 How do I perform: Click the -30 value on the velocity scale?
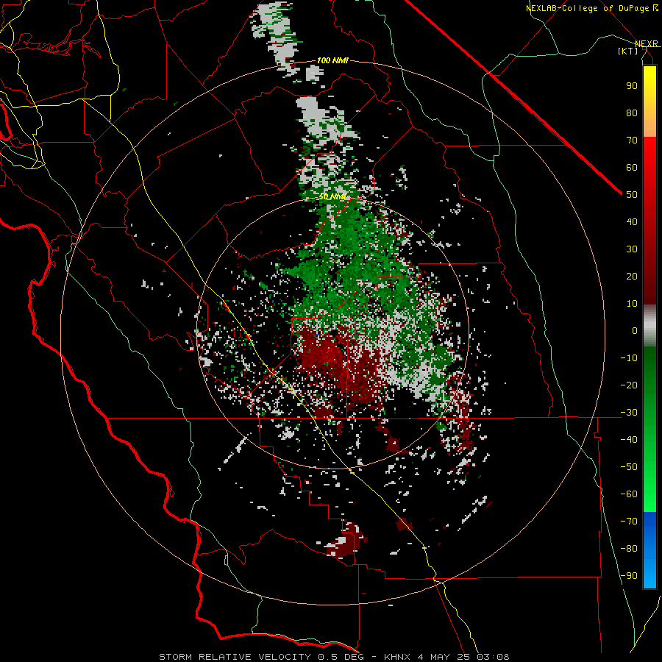[x=629, y=413]
